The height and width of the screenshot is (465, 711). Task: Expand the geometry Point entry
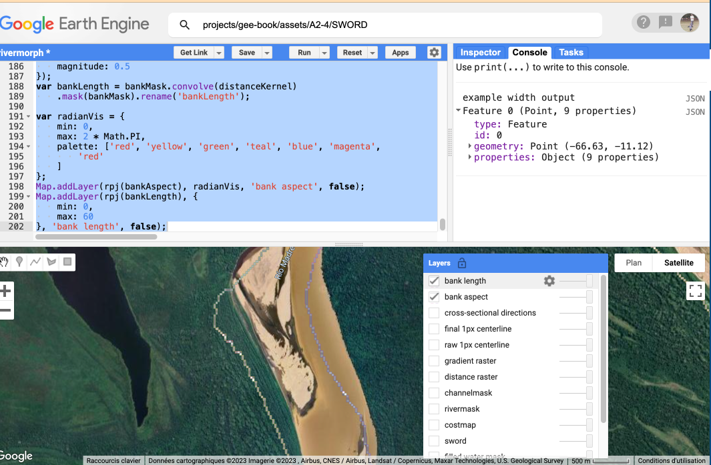pyautogui.click(x=470, y=146)
